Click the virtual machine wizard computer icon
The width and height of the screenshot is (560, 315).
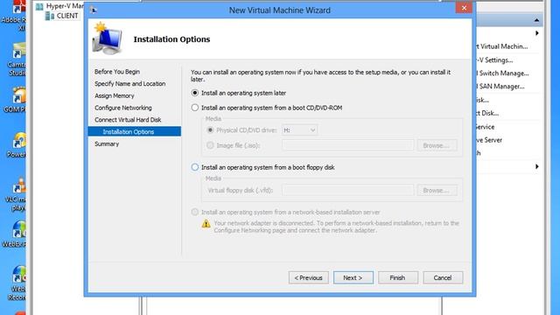(107, 38)
